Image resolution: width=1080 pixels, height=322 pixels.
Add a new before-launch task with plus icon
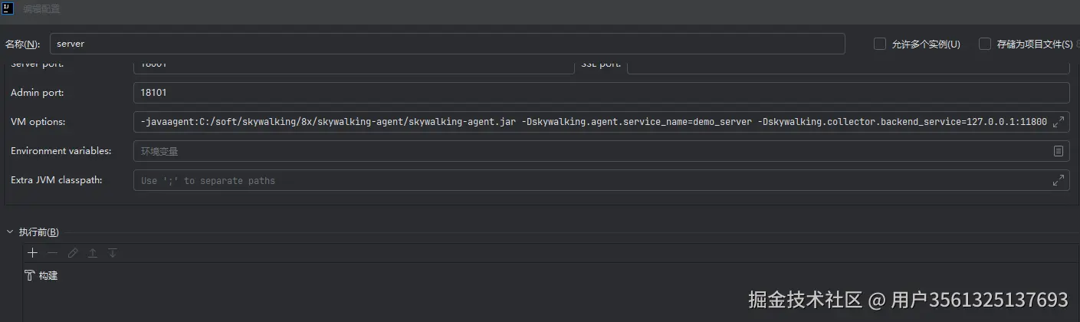pyautogui.click(x=32, y=253)
